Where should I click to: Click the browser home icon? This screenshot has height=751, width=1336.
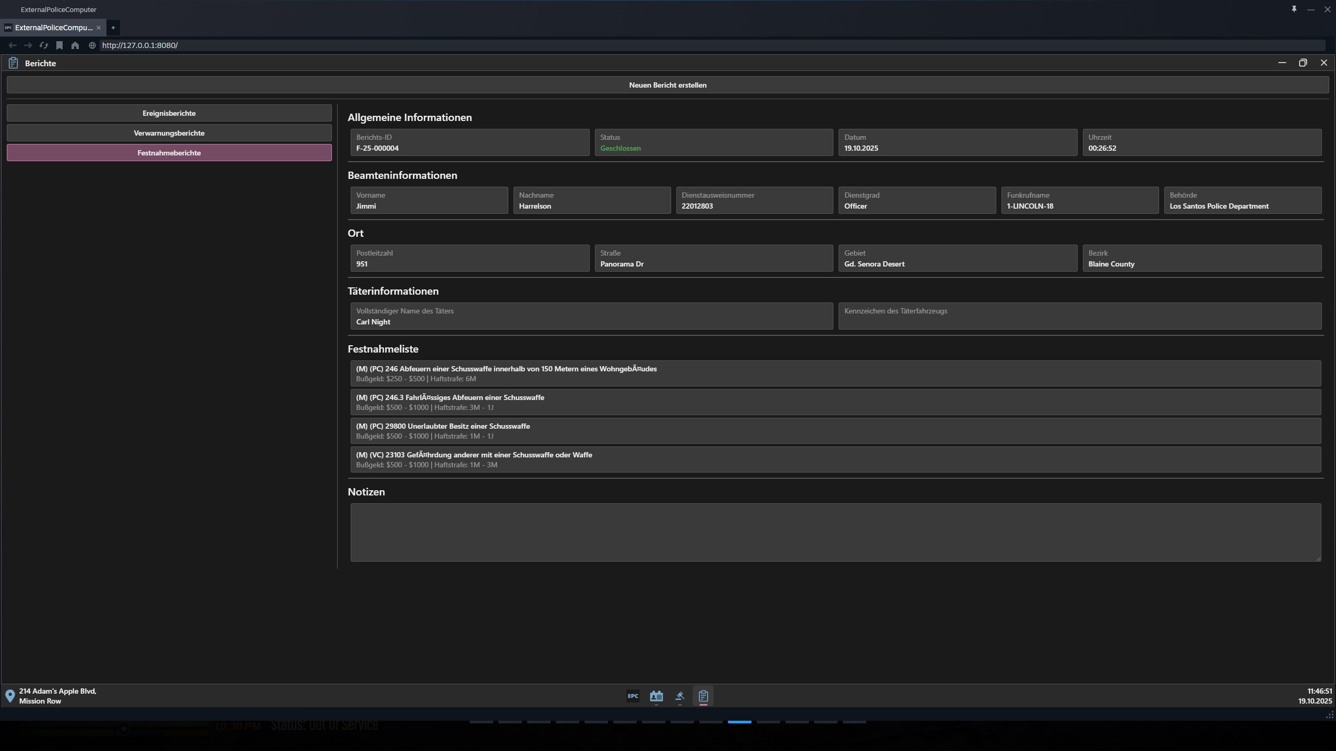pyautogui.click(x=75, y=45)
